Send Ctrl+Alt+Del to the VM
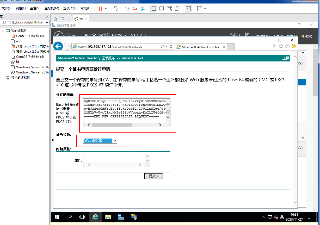 coord(116,9)
